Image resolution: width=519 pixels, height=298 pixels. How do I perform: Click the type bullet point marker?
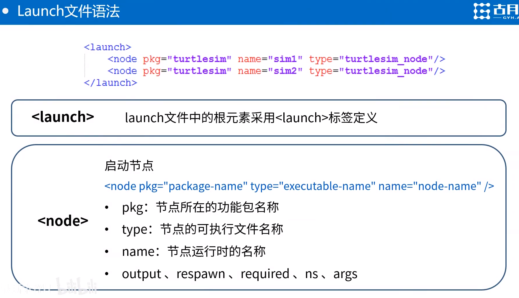tap(107, 229)
